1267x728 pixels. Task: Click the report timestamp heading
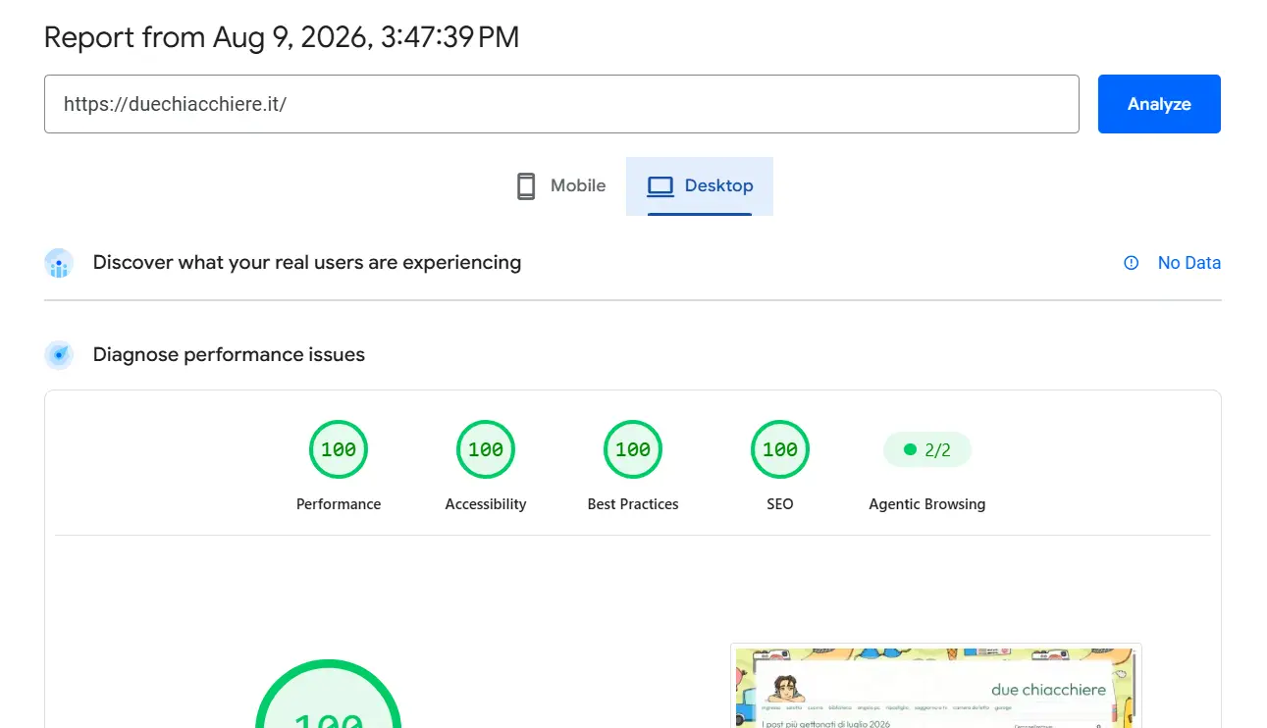point(282,37)
